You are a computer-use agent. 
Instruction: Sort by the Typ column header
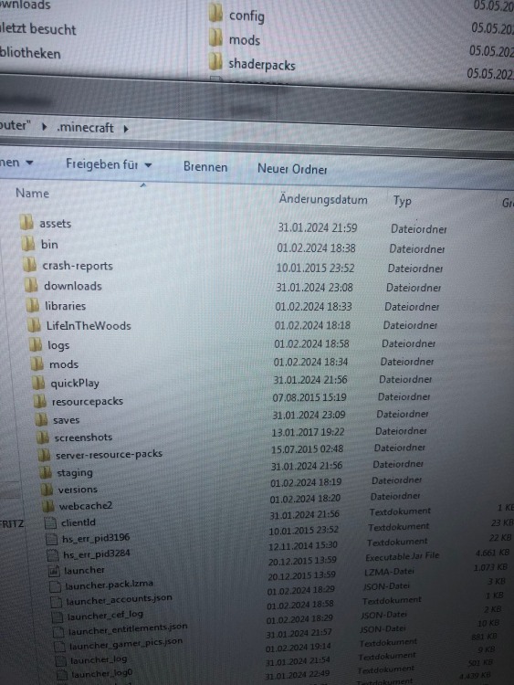[403, 201]
